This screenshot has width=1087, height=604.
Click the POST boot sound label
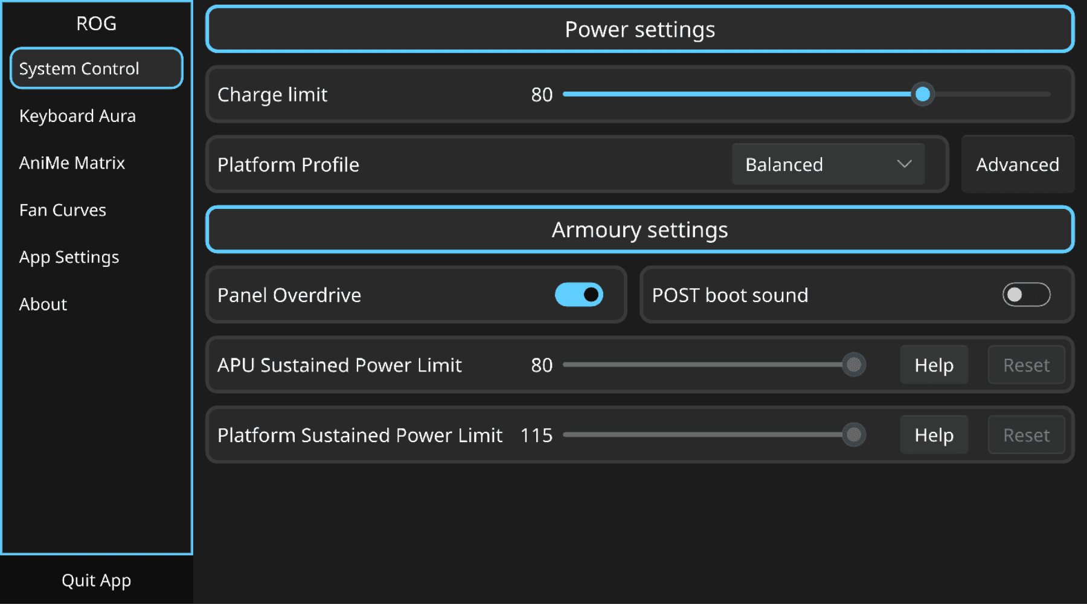(x=730, y=295)
